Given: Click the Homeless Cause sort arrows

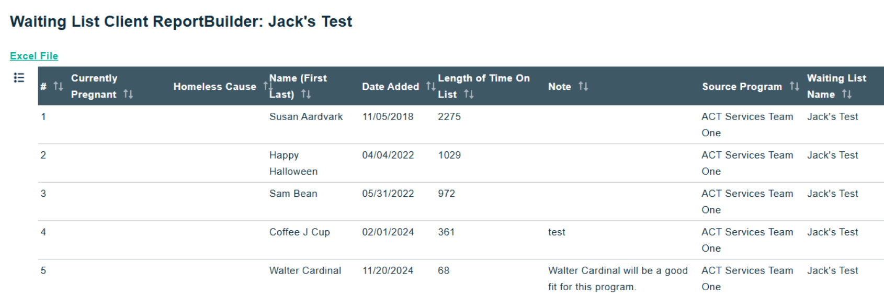Looking at the screenshot, I should click(267, 86).
